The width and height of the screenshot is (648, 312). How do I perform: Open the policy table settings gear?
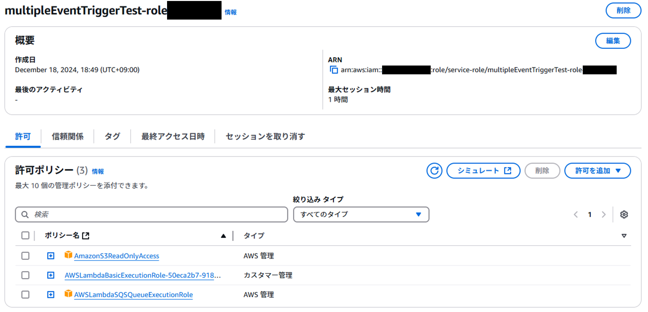(x=624, y=215)
